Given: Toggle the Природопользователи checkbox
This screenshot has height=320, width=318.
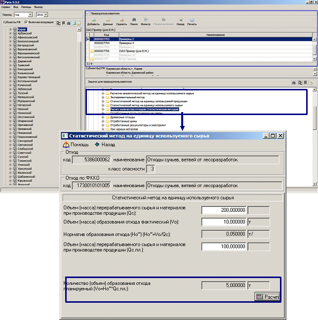Looking at the screenshot, I should pyautogui.click(x=88, y=13).
